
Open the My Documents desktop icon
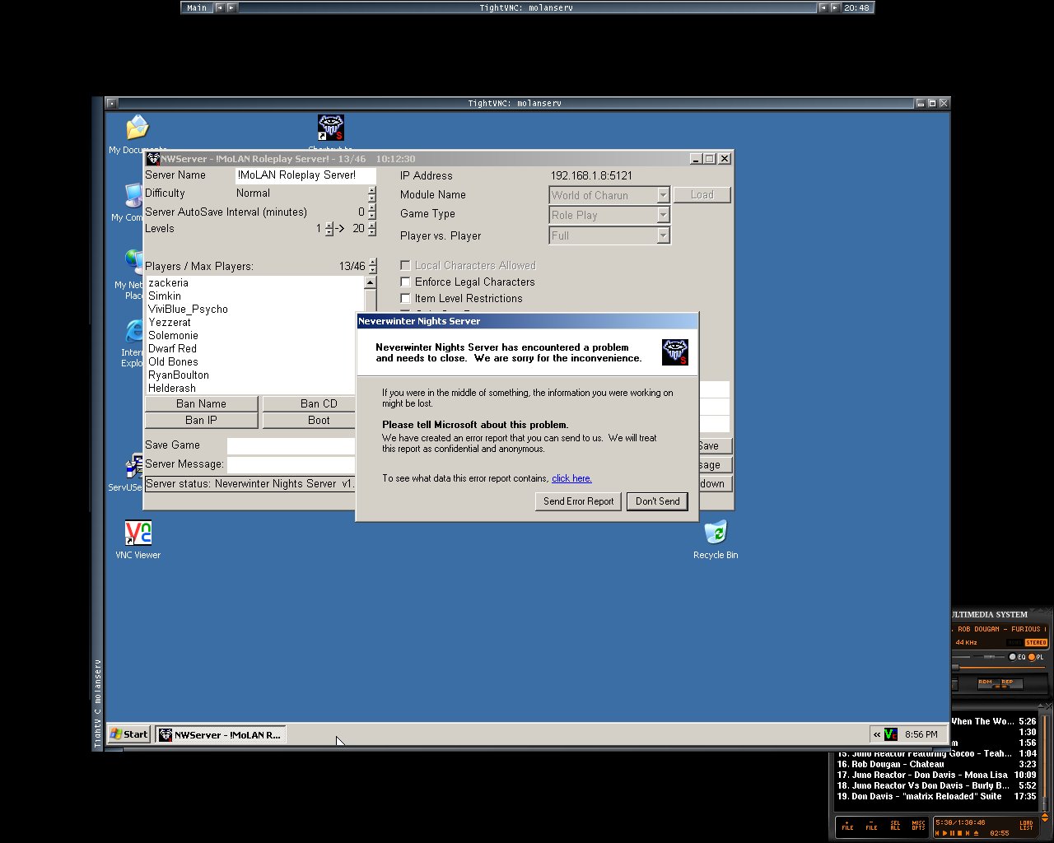[137, 134]
